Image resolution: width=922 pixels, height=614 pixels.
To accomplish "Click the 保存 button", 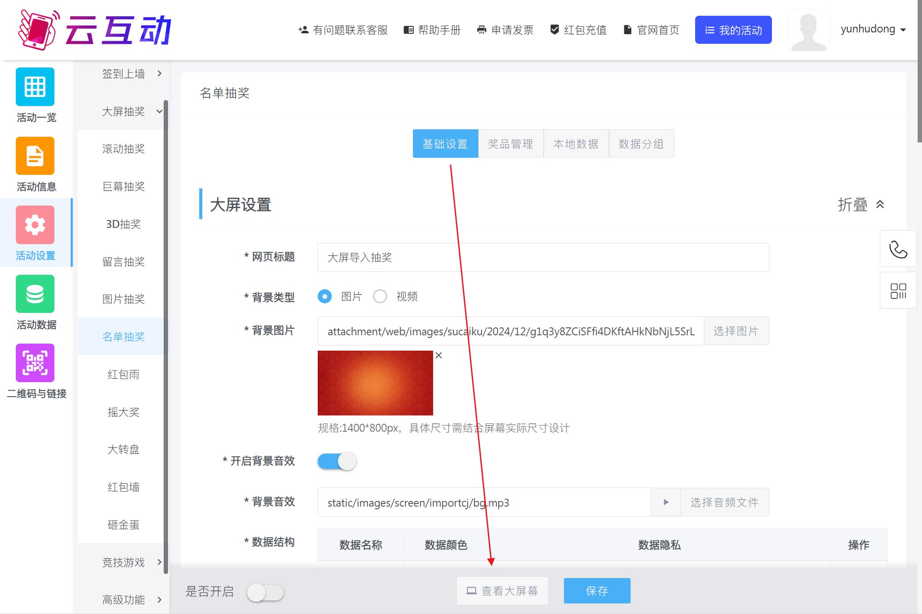I will click(x=597, y=591).
